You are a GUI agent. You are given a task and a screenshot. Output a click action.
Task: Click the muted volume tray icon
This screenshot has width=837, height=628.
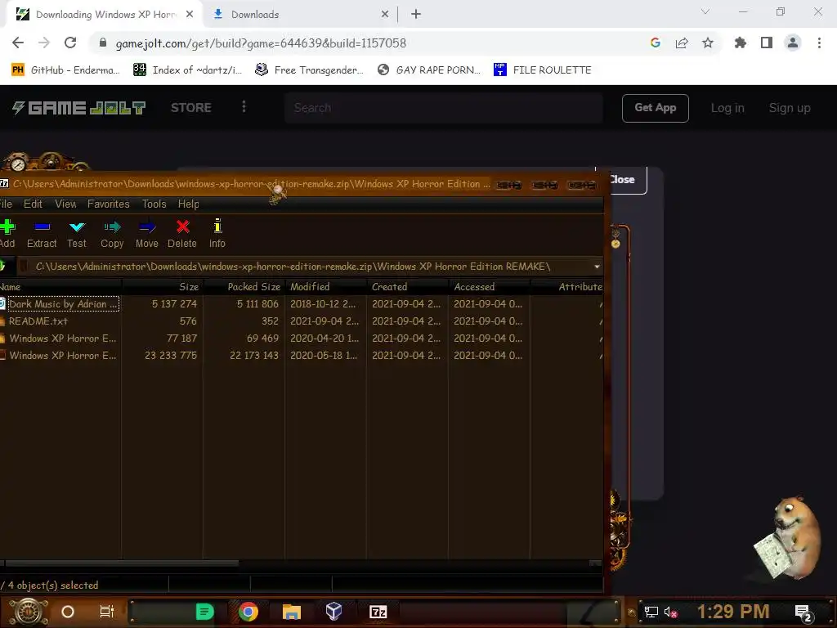(x=671, y=612)
